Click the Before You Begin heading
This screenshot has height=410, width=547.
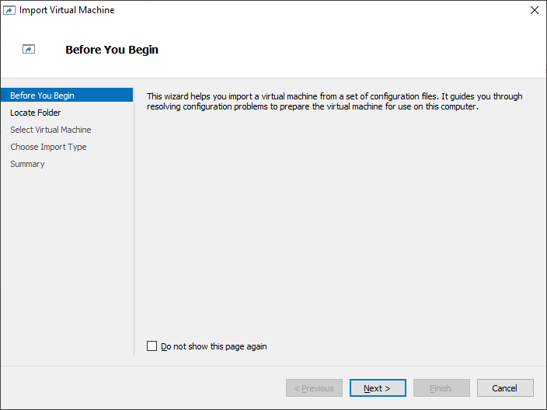coord(112,50)
